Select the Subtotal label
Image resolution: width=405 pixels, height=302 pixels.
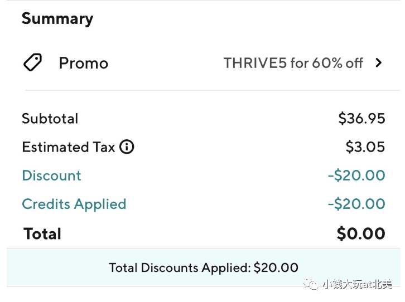50,119
